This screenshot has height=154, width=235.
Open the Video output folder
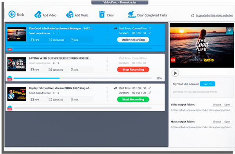pos(227,105)
